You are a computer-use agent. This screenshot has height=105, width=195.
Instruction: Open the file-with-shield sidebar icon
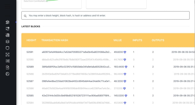7,67
